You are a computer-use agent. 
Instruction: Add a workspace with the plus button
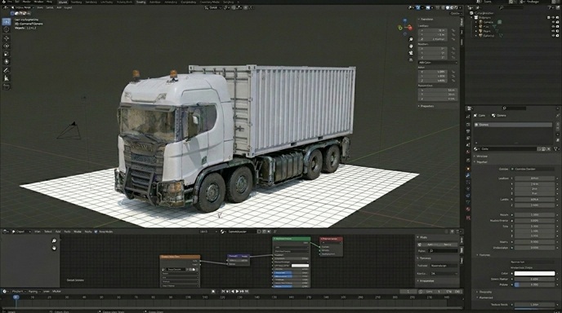(x=238, y=2)
